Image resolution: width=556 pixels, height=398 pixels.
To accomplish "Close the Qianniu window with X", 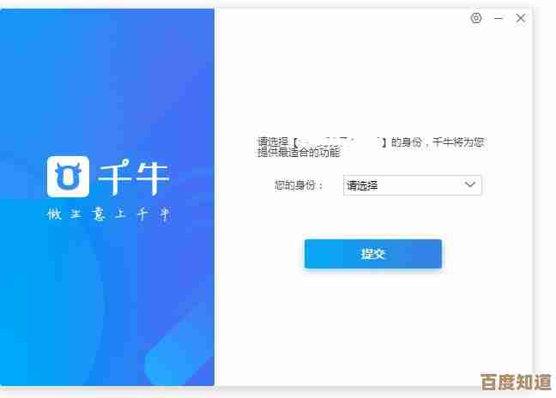I will click(x=521, y=18).
